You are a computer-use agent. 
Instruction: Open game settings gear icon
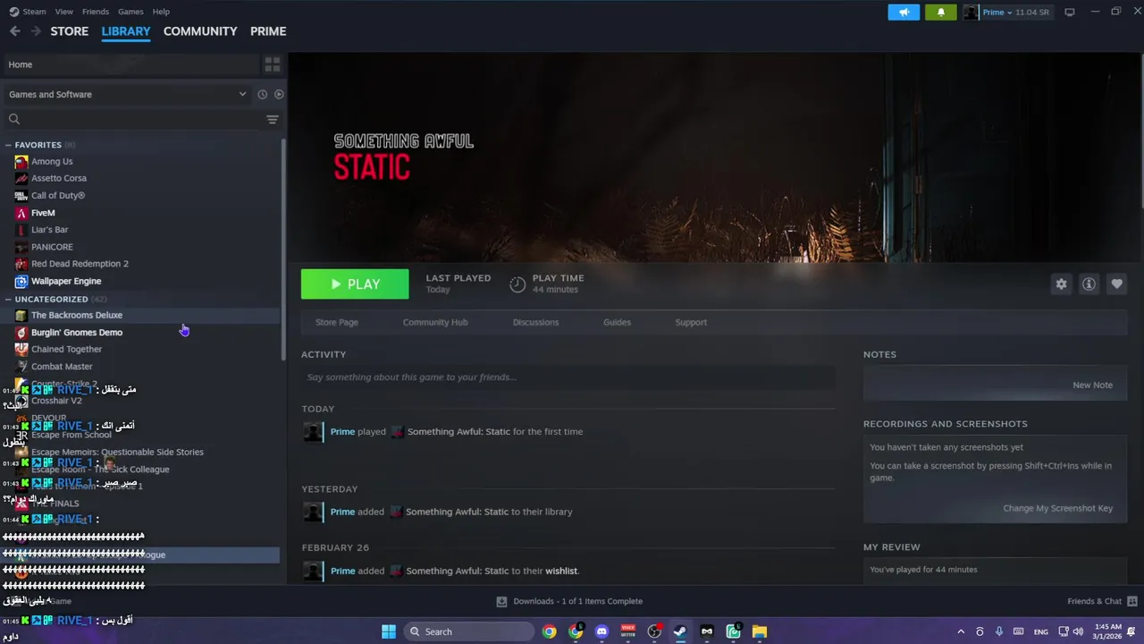1061,284
